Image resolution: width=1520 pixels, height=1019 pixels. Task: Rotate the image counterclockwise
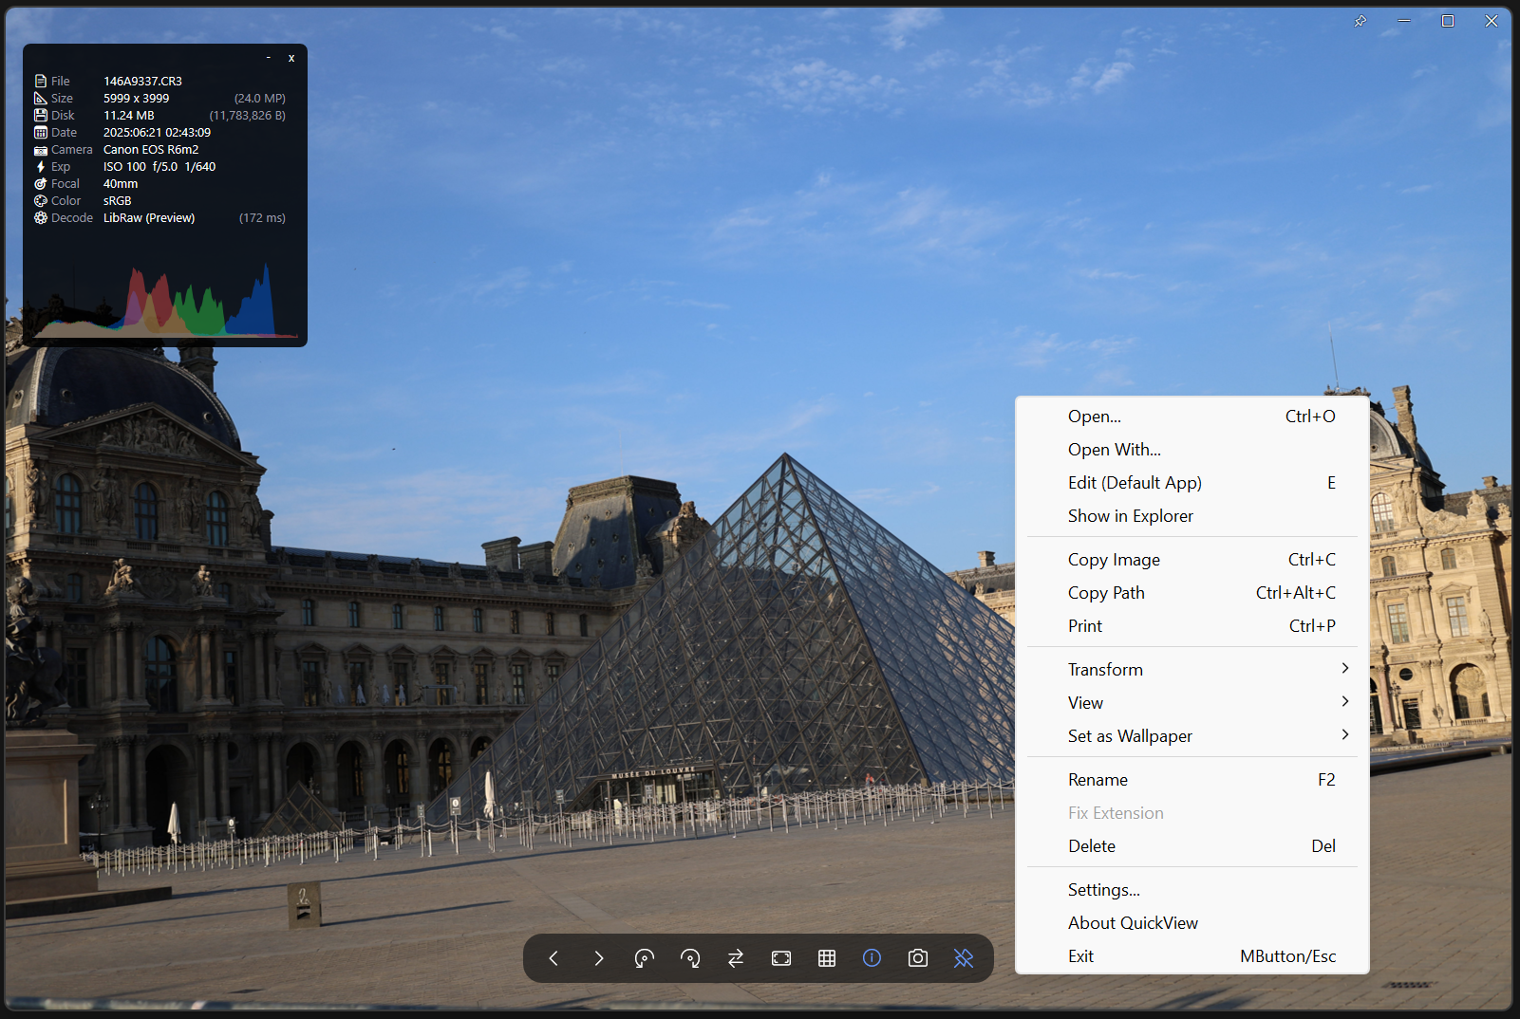pyautogui.click(x=645, y=958)
